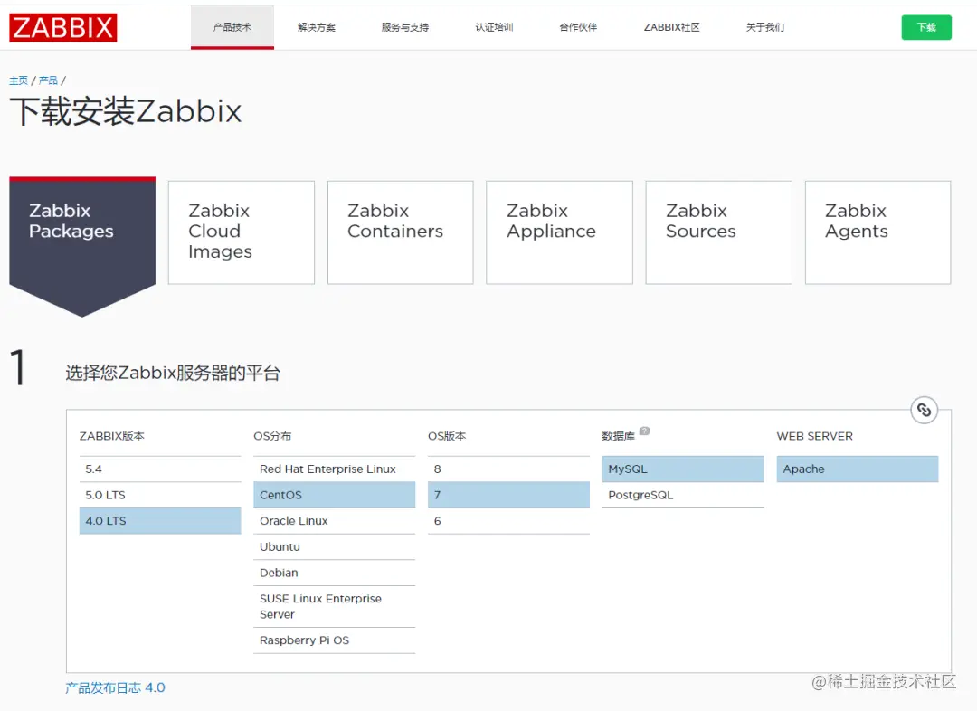This screenshot has height=711, width=977.
Task: Select the Zabbix Containers tab
Action: click(x=401, y=232)
